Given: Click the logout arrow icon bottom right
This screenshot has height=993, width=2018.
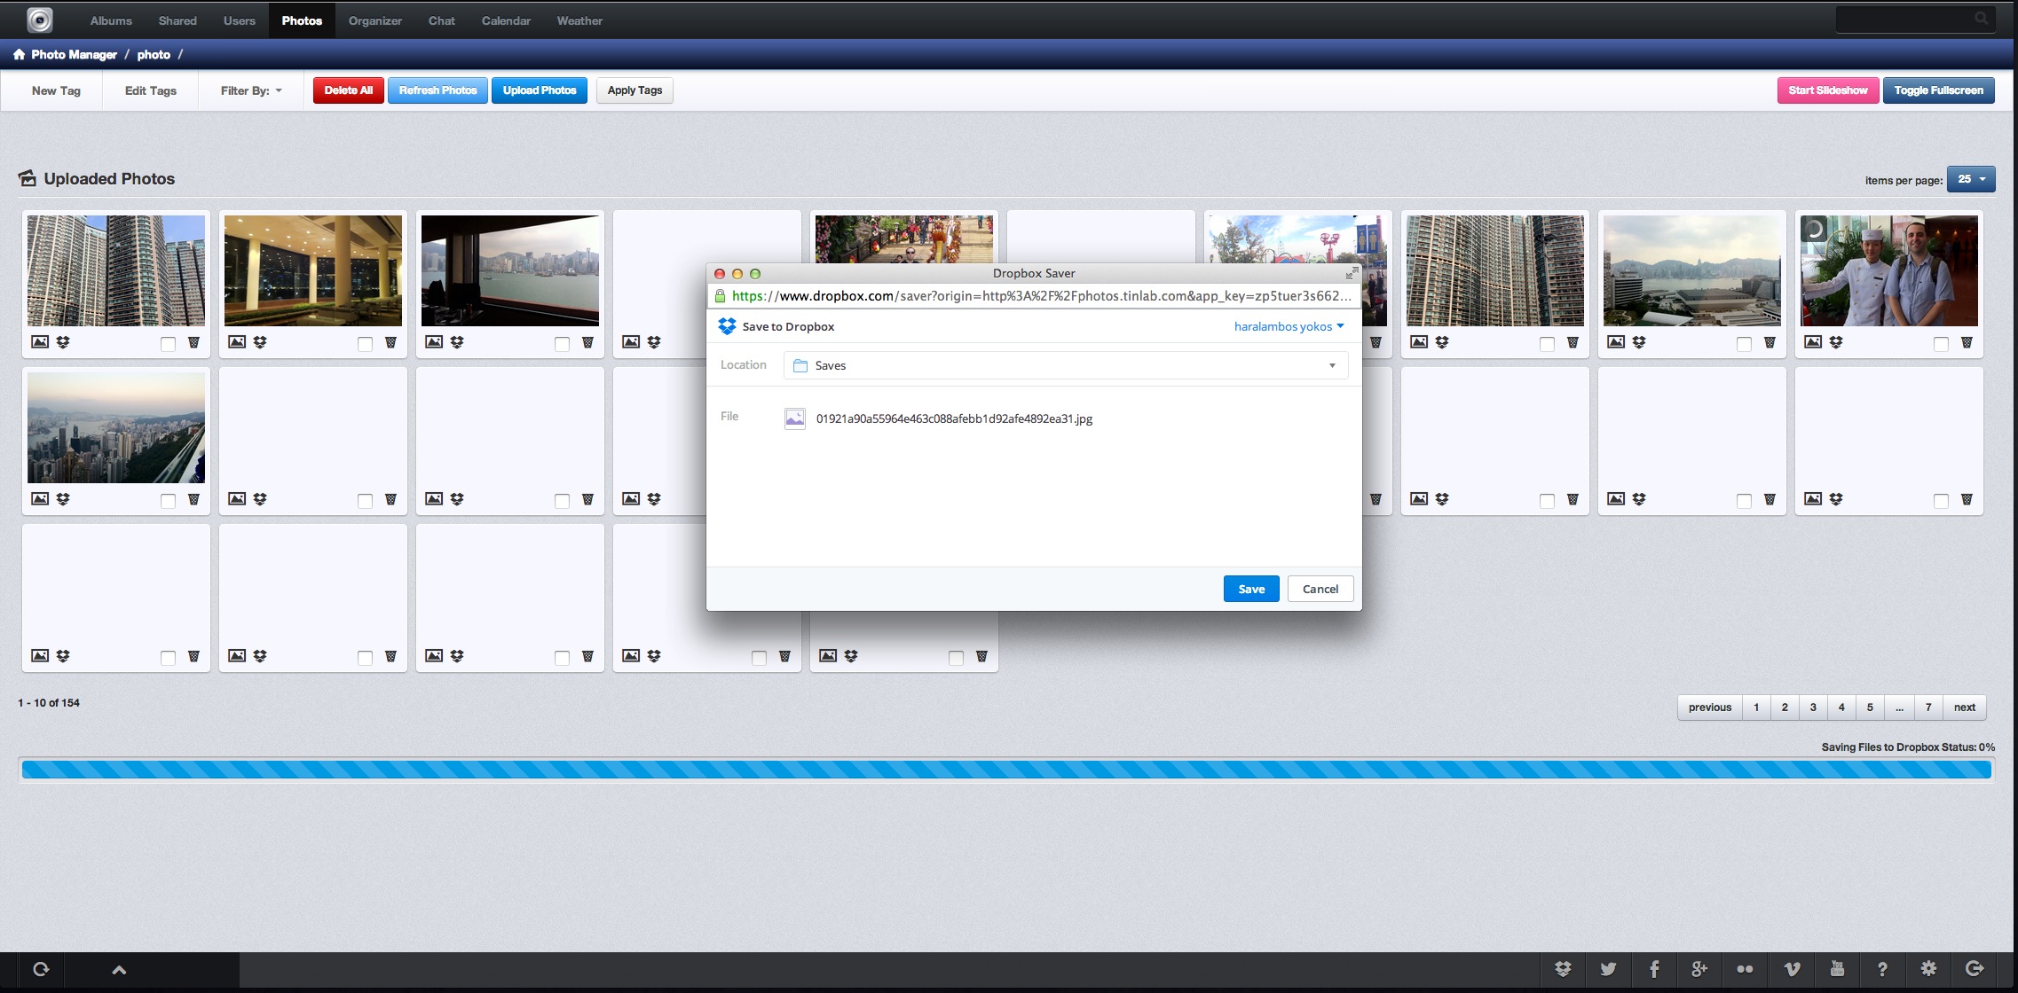Looking at the screenshot, I should coord(1975,969).
